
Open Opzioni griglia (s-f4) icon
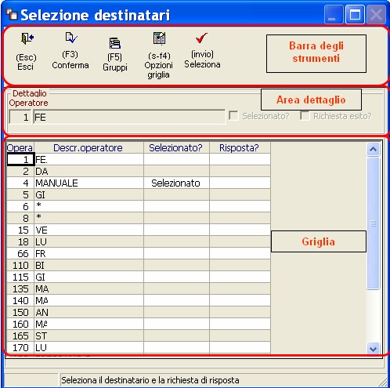pyautogui.click(x=159, y=38)
